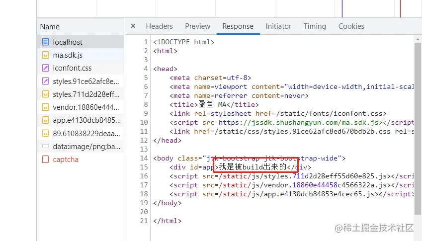This screenshot has height=241, width=422.
Task: Select the styles.91ce62afc8e... request row
Action: pyautogui.click(x=81, y=81)
